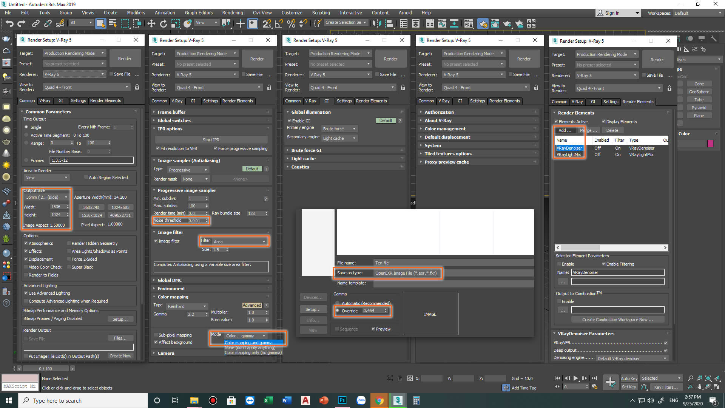The height and width of the screenshot is (408, 725).
Task: Toggle the Atmospherics checkbox
Action: [26, 243]
